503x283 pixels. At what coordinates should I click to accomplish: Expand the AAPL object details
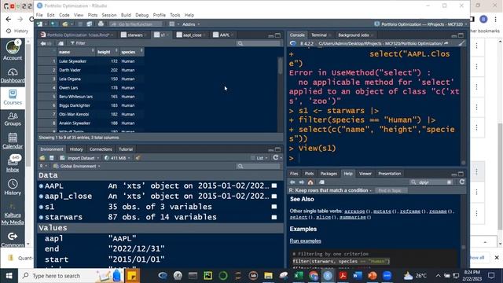point(41,186)
